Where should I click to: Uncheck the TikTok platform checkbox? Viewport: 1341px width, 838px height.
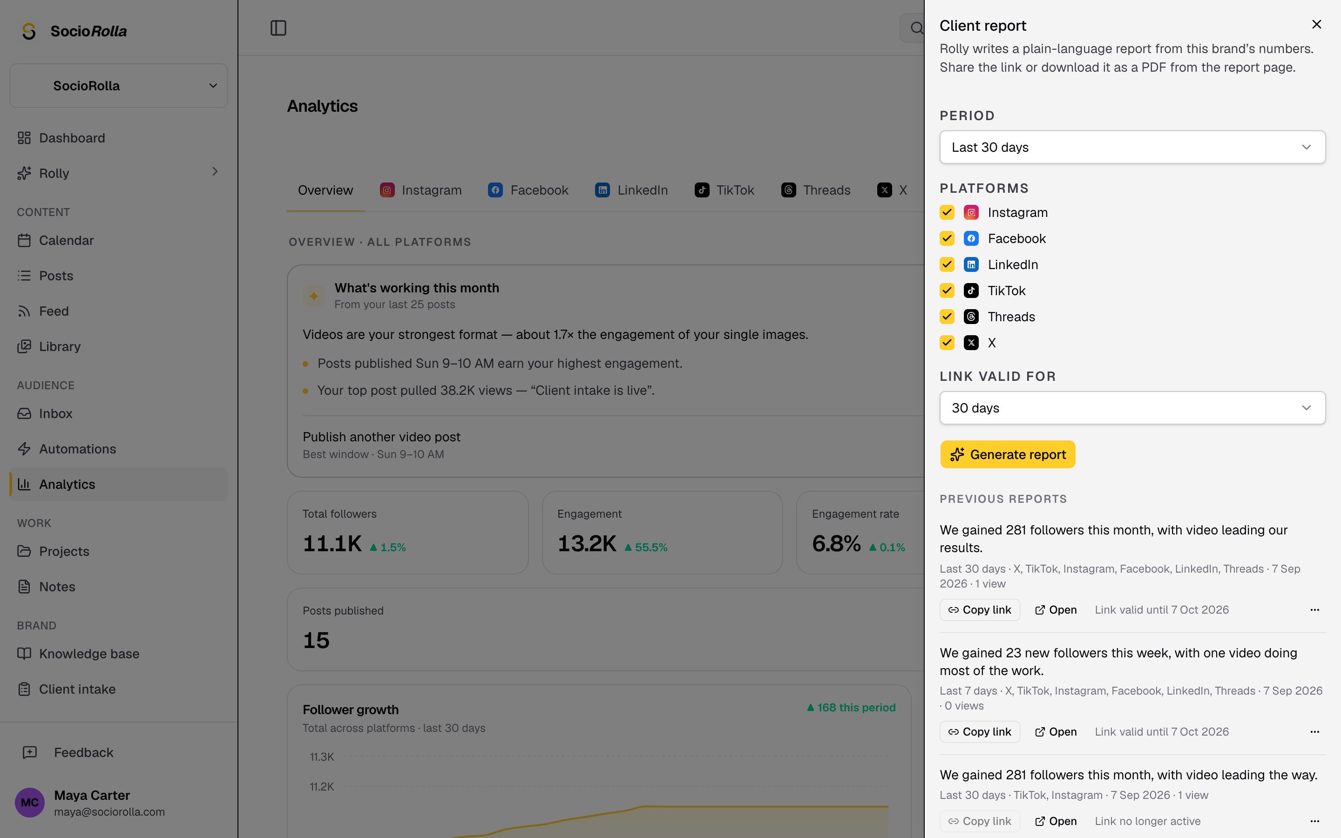click(x=947, y=291)
